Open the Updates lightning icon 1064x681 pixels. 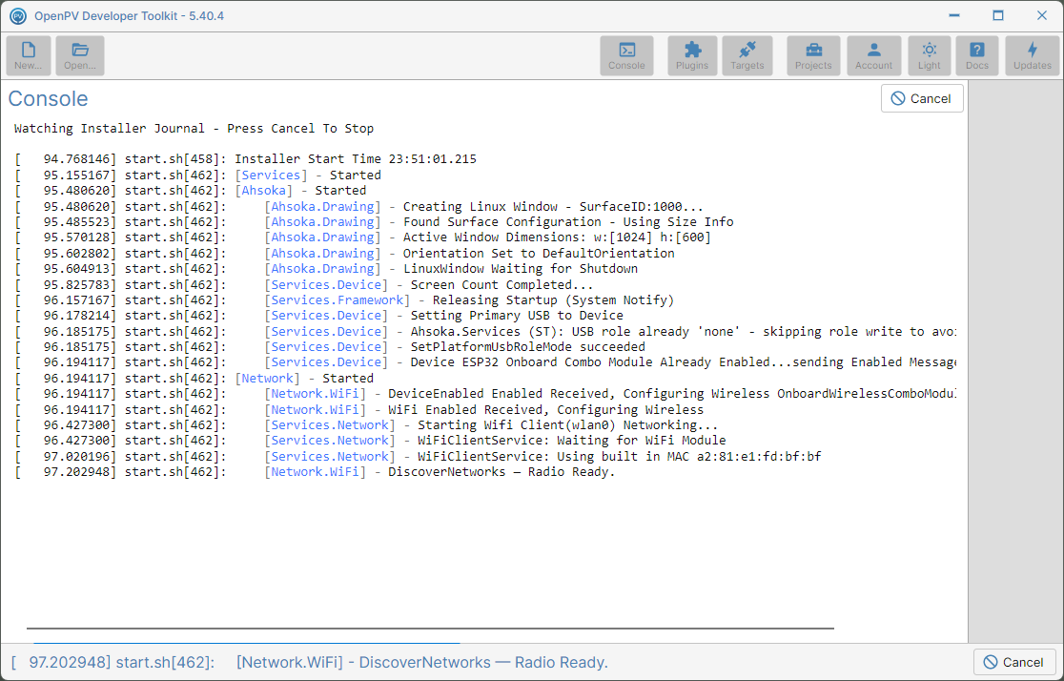[x=1033, y=55]
